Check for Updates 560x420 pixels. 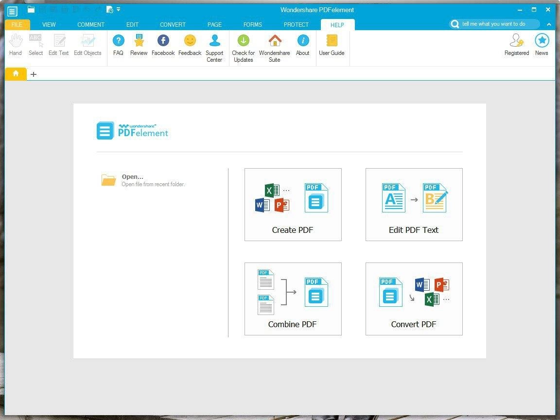243,49
